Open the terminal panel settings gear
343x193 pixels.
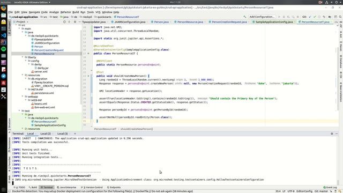[332, 133]
